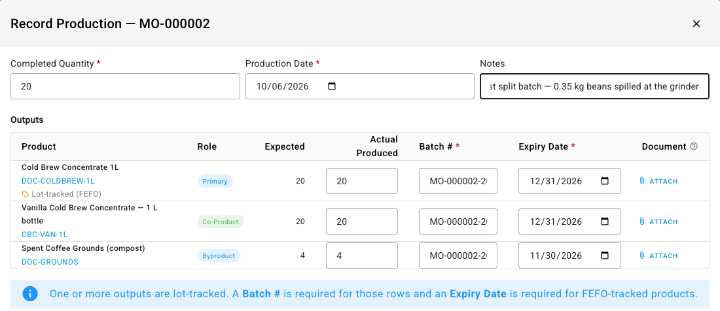Image resolution: width=720 pixels, height=311 pixels.
Task: Attach document for Cold Brew Concentrate 1L
Action: [x=658, y=181]
